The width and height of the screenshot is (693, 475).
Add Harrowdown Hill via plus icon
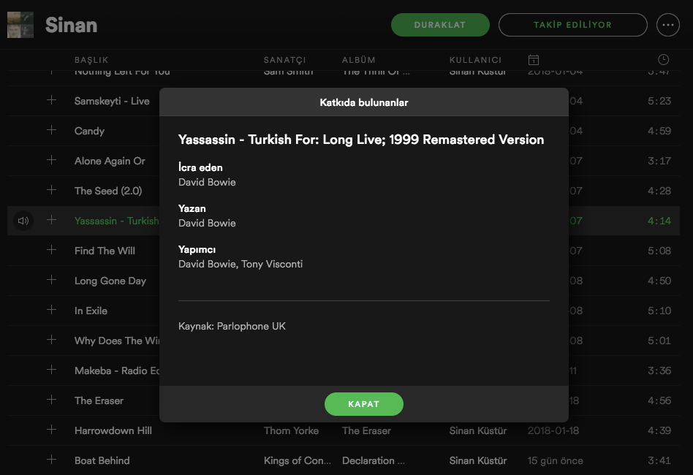click(x=51, y=430)
